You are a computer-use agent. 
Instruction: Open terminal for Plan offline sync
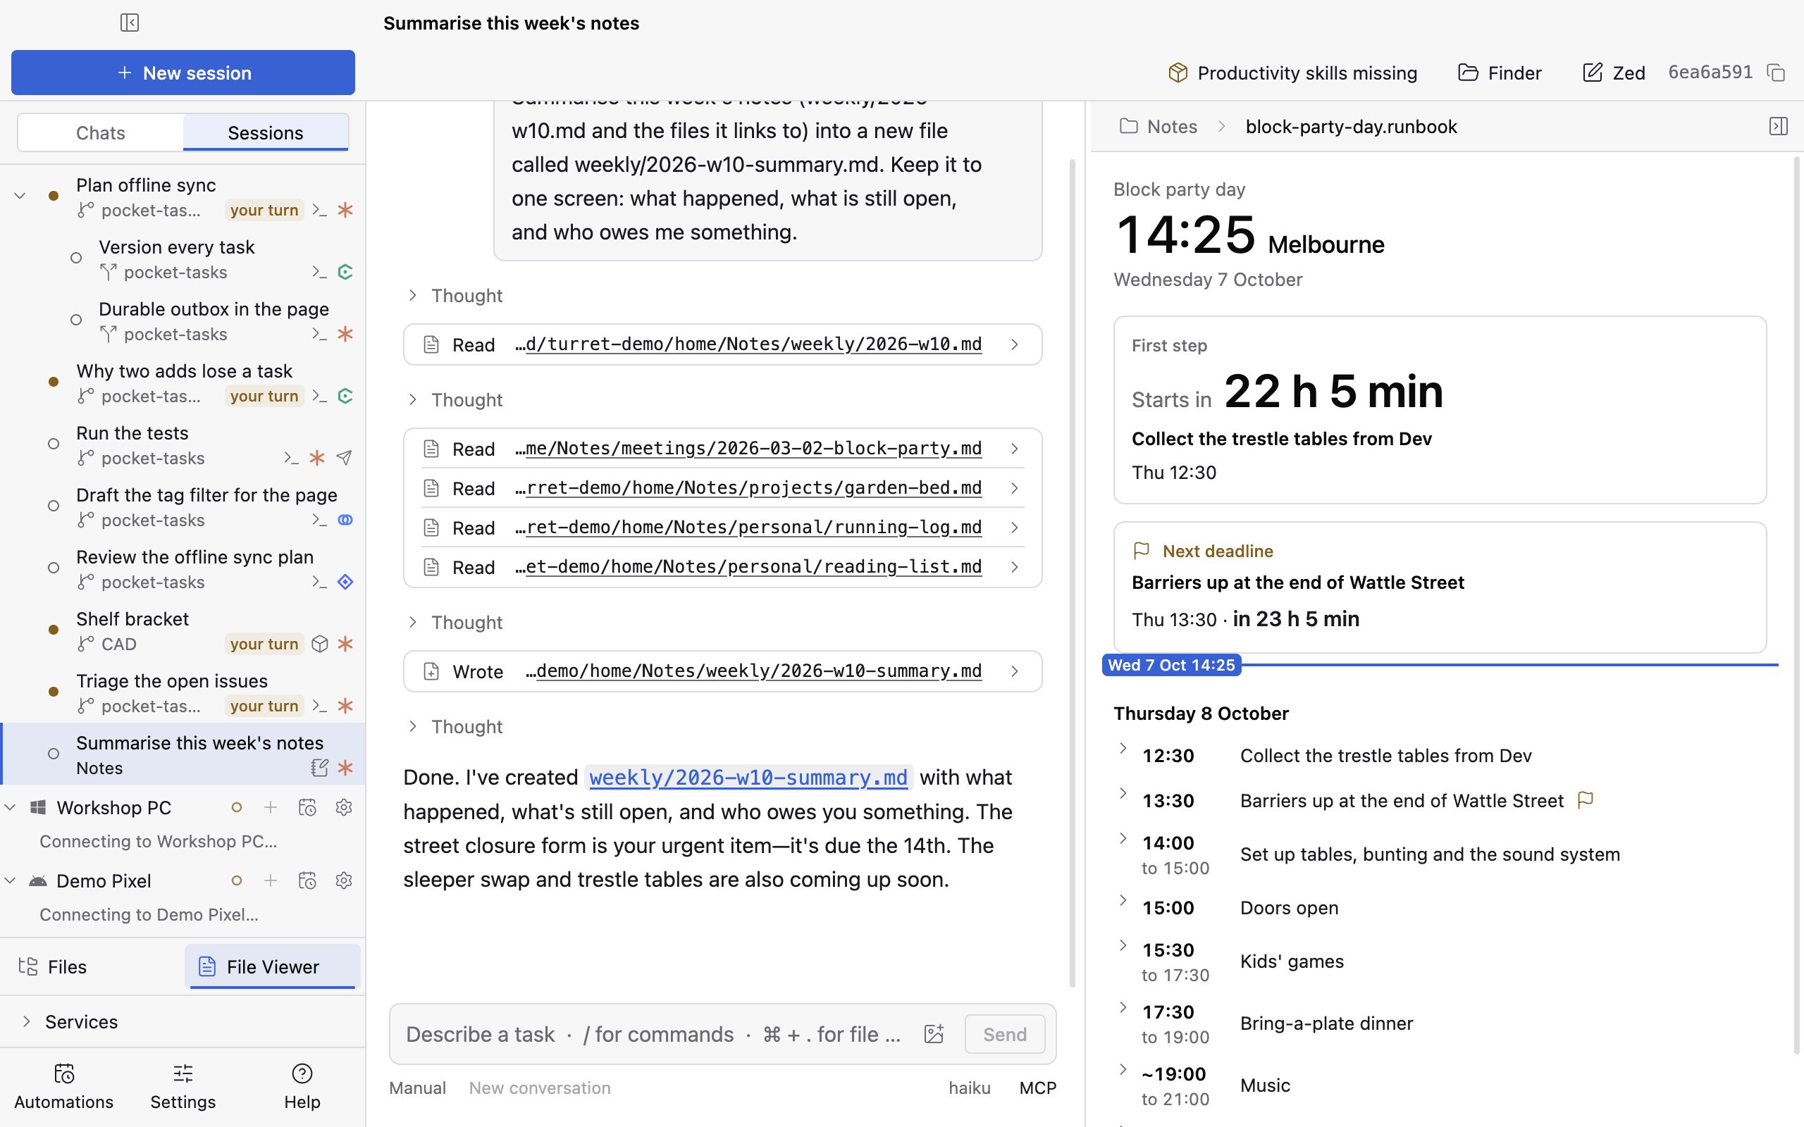coord(320,210)
